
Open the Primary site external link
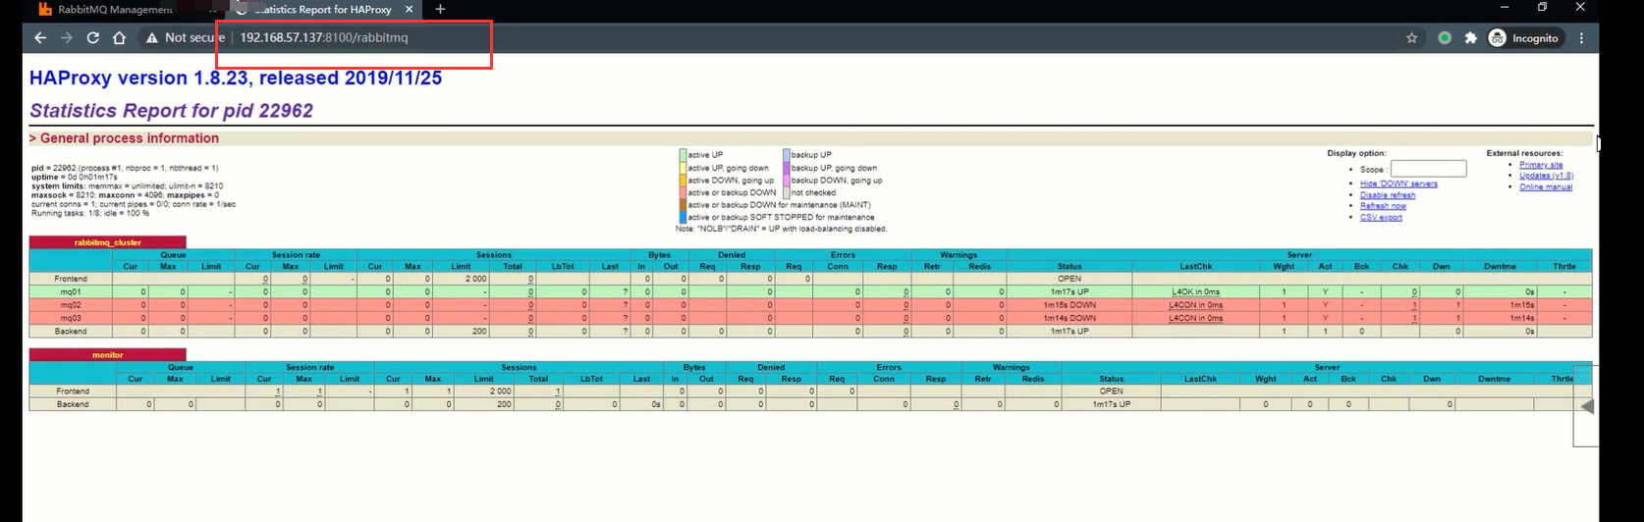[x=1541, y=165]
